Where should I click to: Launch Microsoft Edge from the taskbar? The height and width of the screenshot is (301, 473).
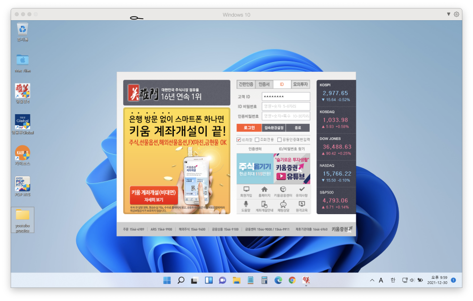click(278, 280)
